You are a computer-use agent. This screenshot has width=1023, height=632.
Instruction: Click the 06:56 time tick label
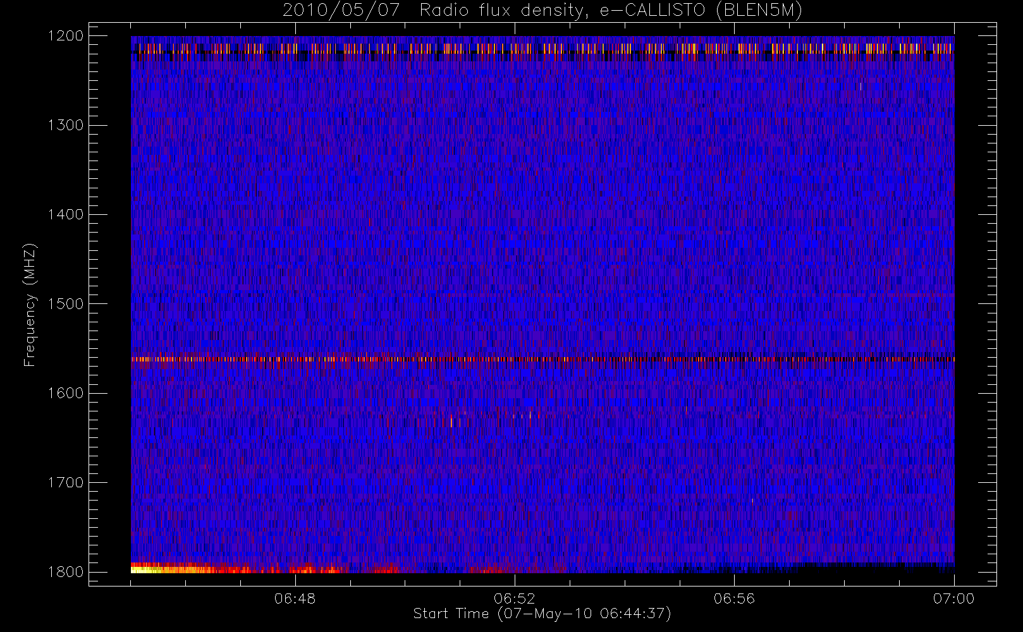[734, 599]
